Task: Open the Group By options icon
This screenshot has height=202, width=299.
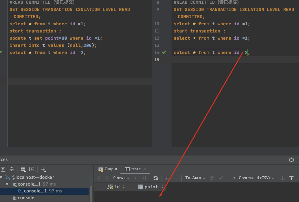Action: [23, 169]
